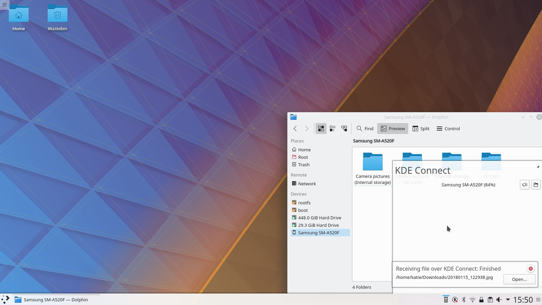Click the 4 Folders status bar text
The width and height of the screenshot is (542, 305).
click(x=362, y=287)
